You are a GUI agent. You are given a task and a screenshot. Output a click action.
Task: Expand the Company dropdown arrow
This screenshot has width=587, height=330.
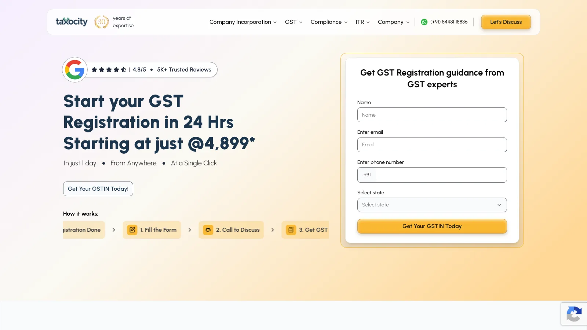point(408,22)
